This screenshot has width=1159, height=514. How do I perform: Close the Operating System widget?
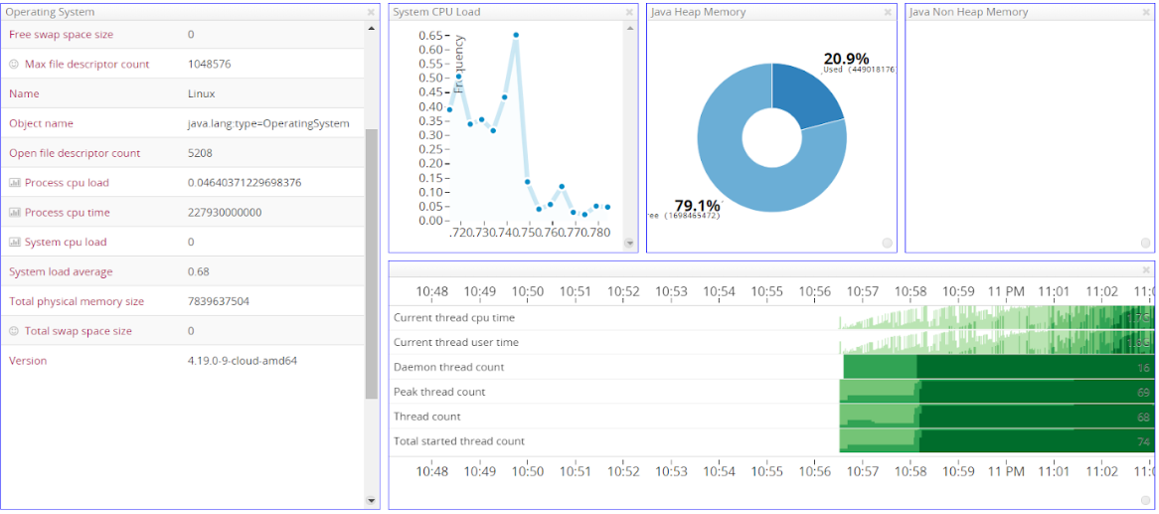371,13
